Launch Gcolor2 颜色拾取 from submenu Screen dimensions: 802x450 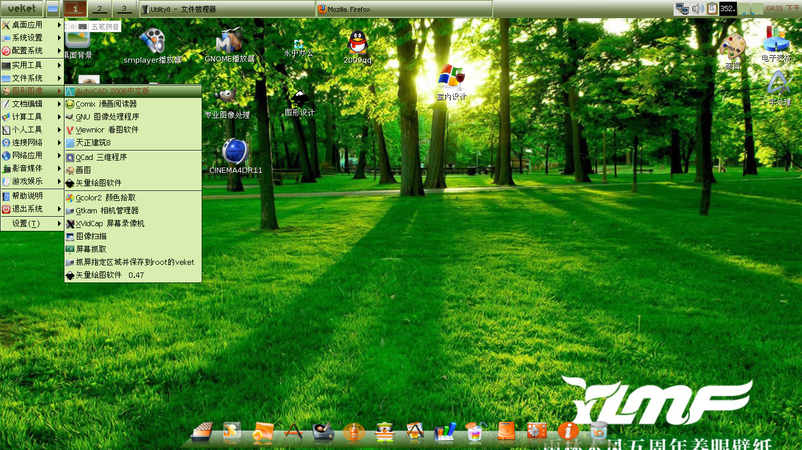point(133,197)
